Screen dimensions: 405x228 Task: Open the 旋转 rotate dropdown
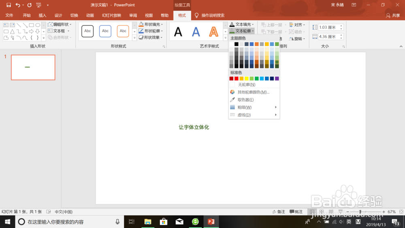pyautogui.click(x=297, y=39)
